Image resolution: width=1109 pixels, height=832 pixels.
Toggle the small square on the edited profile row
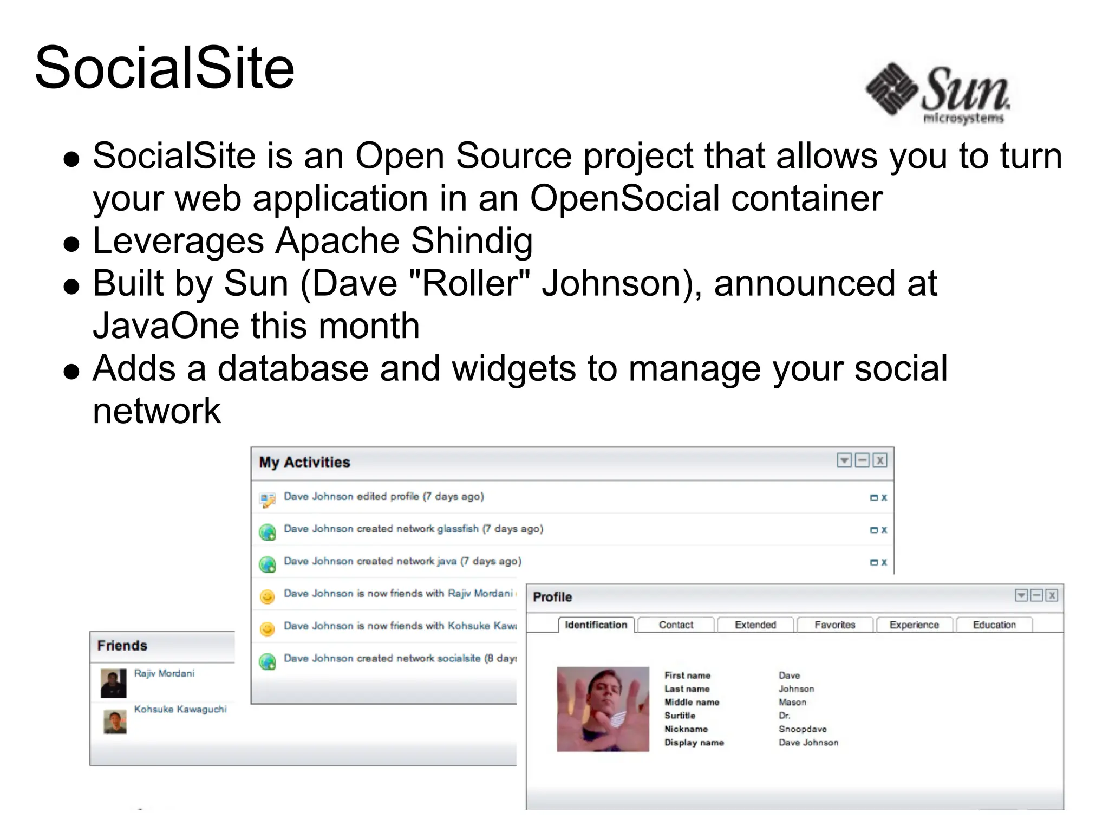point(873,497)
